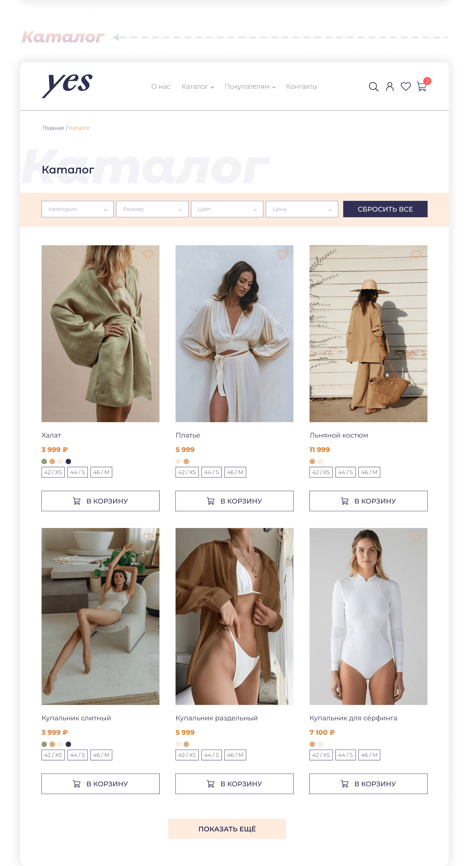Click the yes logo
This screenshot has height=866, width=469.
[x=67, y=85]
